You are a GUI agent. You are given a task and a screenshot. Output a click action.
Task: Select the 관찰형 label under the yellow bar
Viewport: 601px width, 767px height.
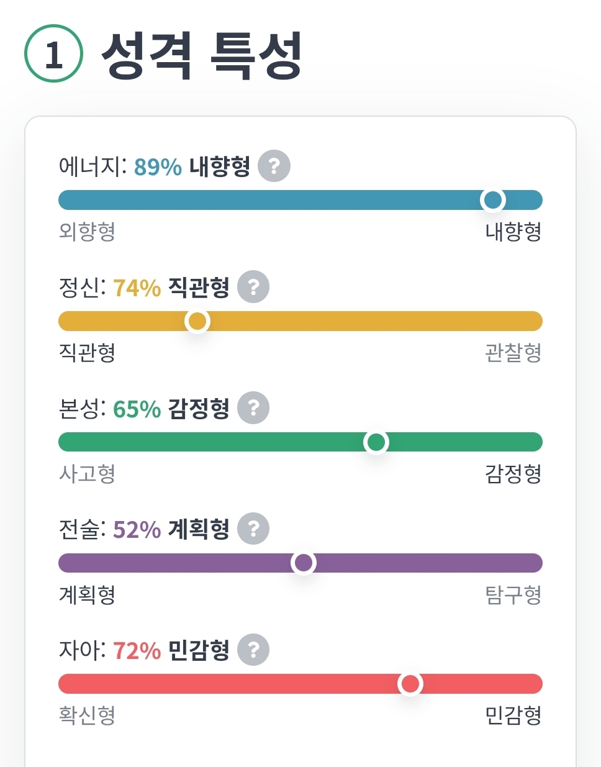pyautogui.click(x=513, y=353)
